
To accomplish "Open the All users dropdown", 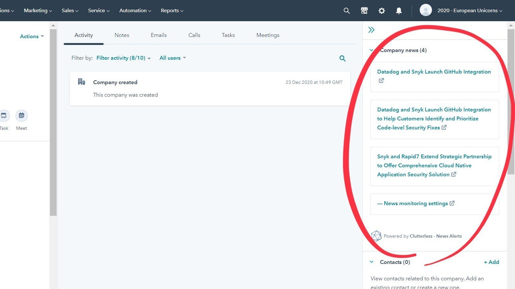I will (172, 58).
